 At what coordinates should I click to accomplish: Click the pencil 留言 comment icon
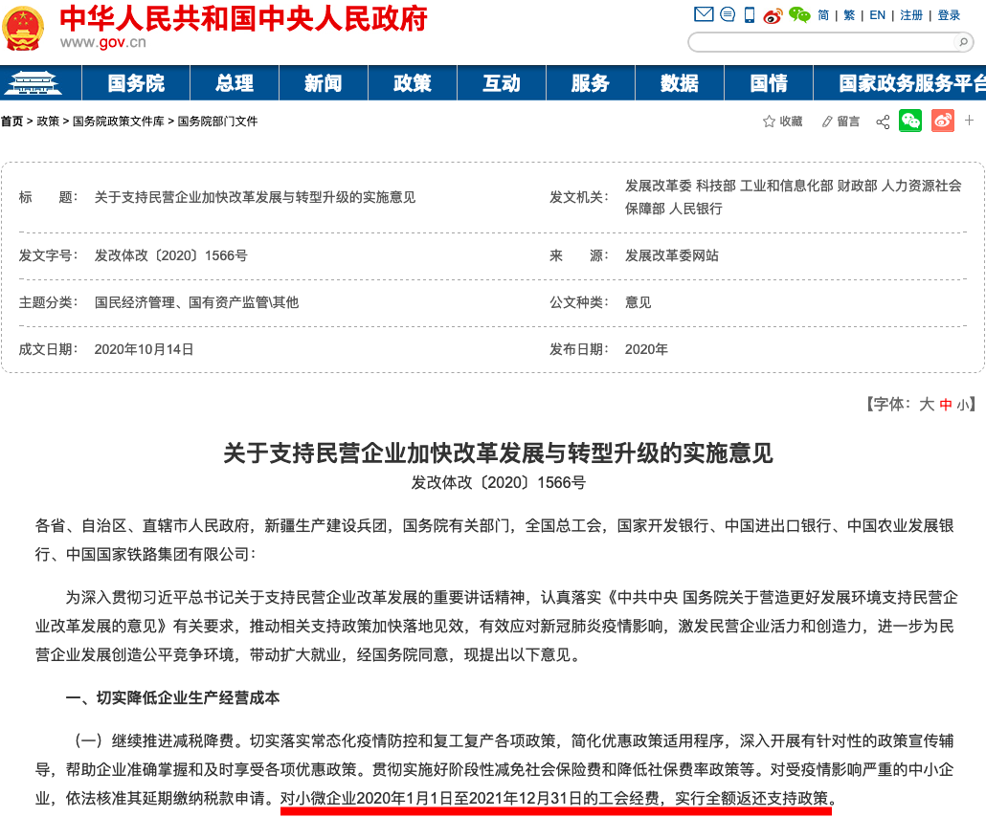827,121
